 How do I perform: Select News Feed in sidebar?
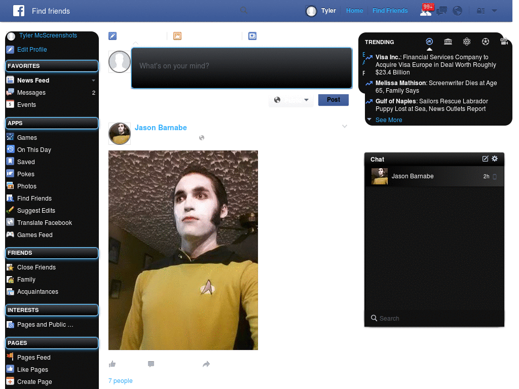pos(33,81)
